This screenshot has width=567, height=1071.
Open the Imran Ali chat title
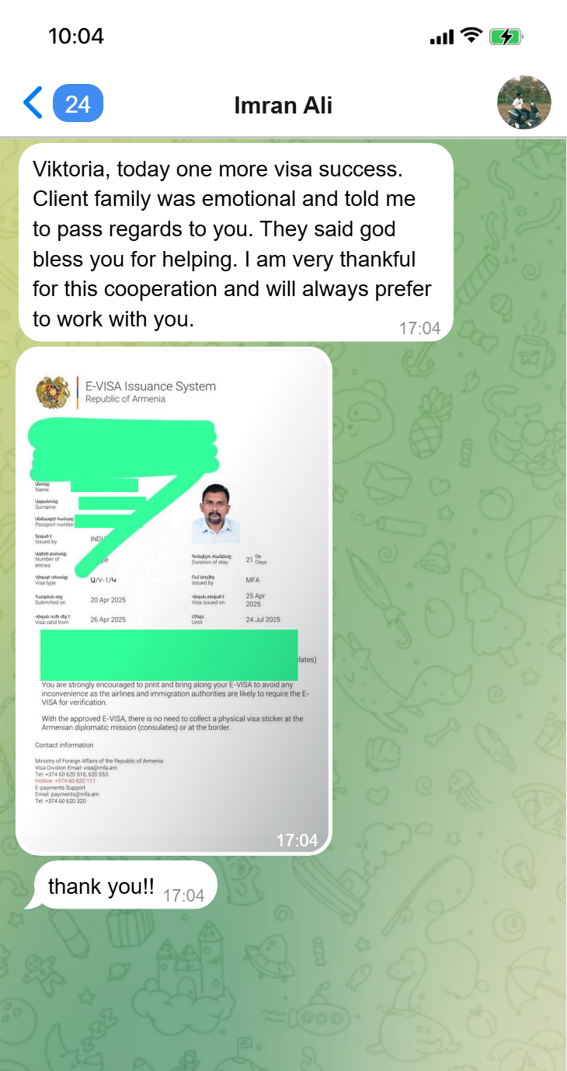coord(283,105)
